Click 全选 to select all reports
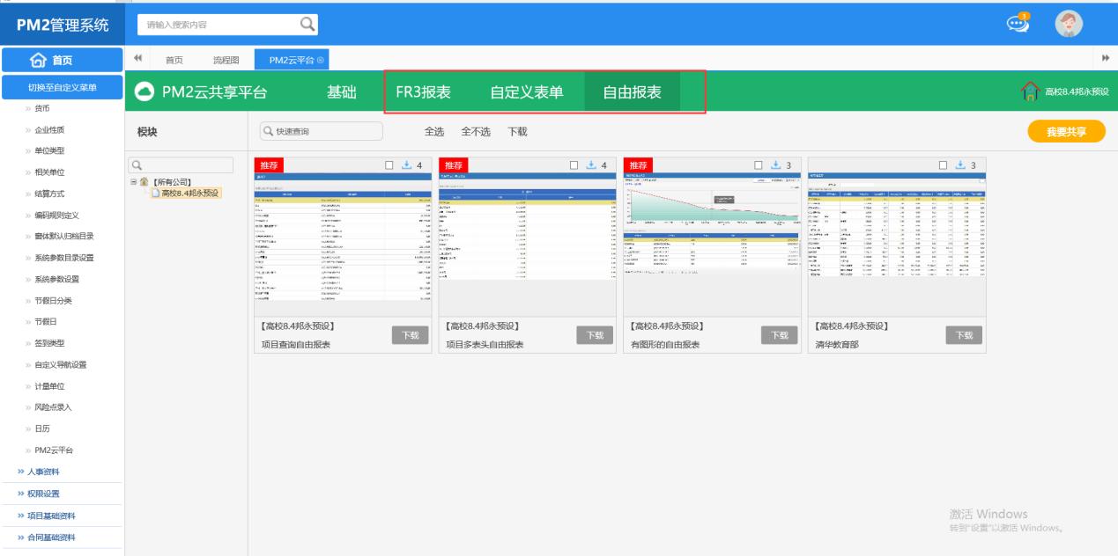 click(434, 132)
